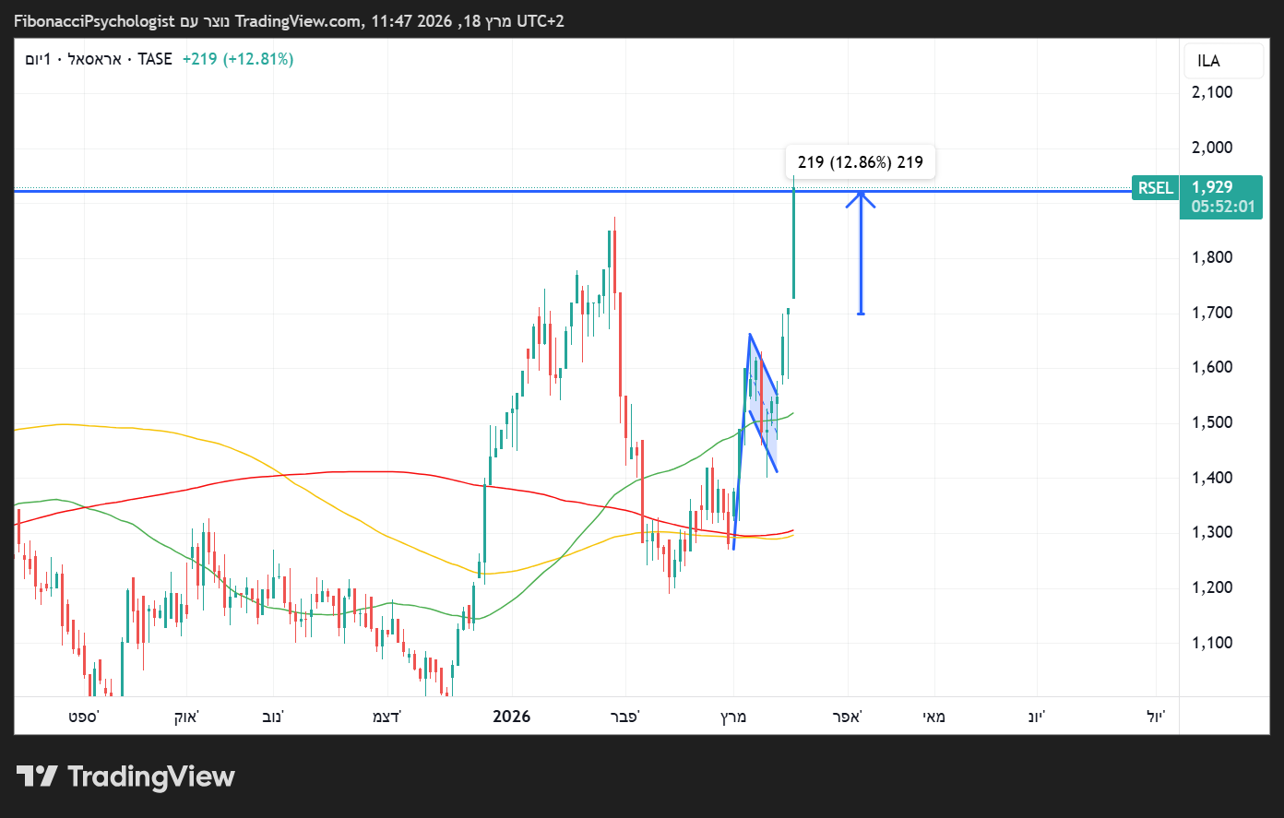
Task: Click the נוב' month label on the time axis
Action: (x=271, y=717)
